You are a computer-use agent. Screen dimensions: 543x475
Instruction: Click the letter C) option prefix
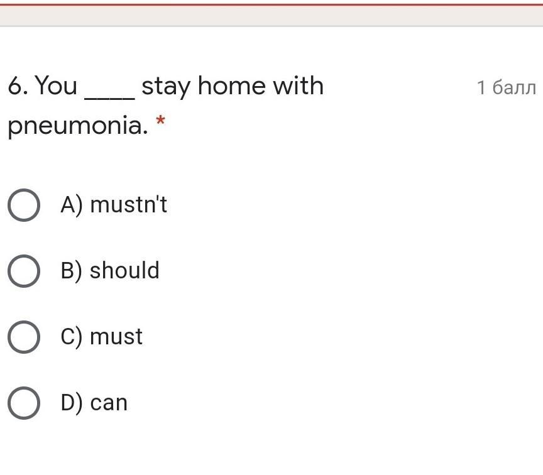pos(72,337)
